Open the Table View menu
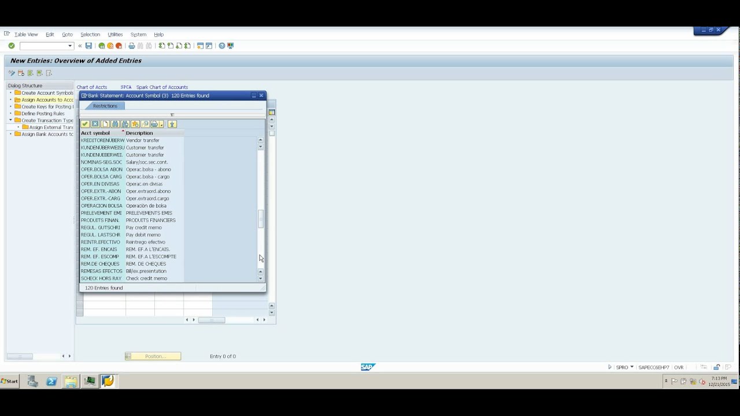This screenshot has width=740, height=416. pos(26,35)
